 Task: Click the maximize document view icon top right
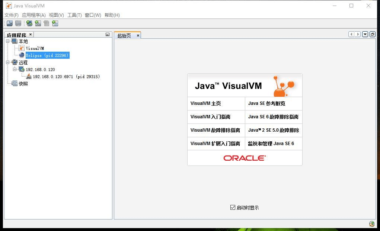[x=372, y=34]
